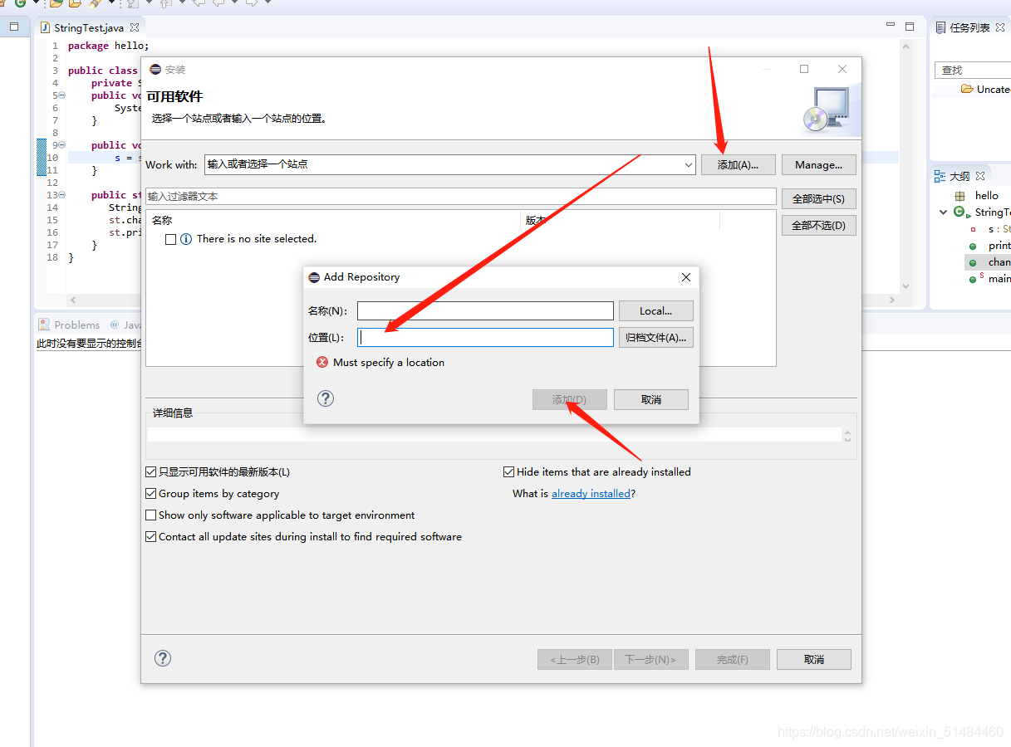Close the StringTest.java editor tab with its X
The image size is (1011, 747).
coord(135,27)
